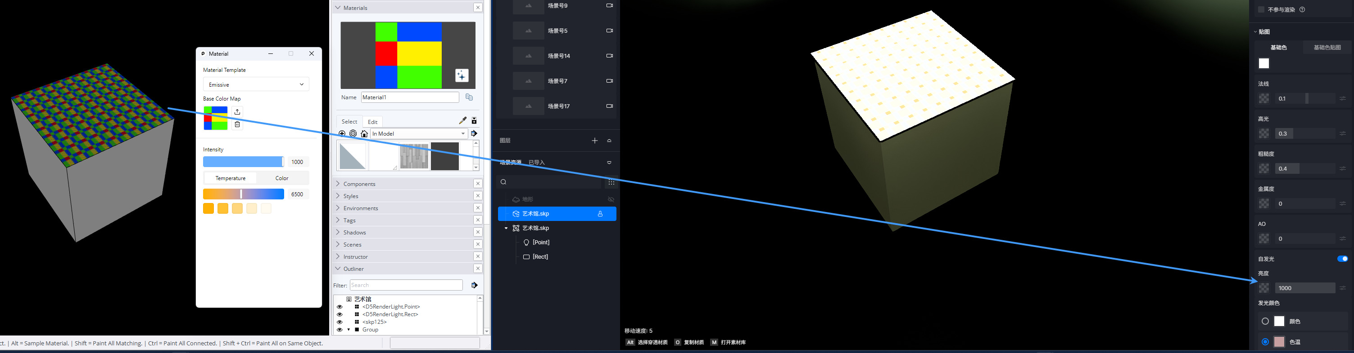Toggle the 自发光 emissive switch

1342,259
